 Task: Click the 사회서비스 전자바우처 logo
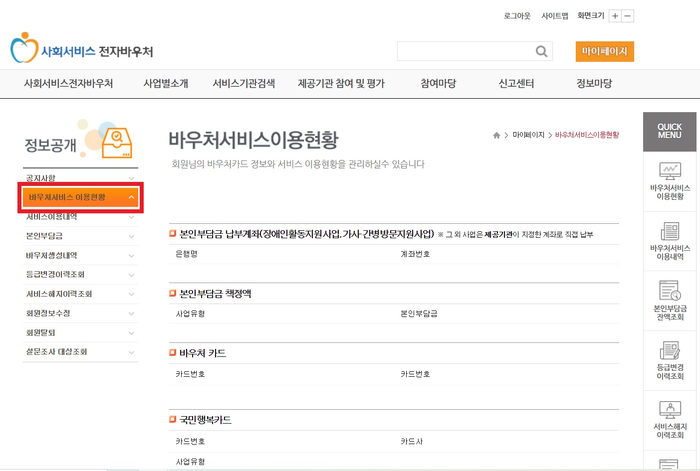[x=82, y=48]
